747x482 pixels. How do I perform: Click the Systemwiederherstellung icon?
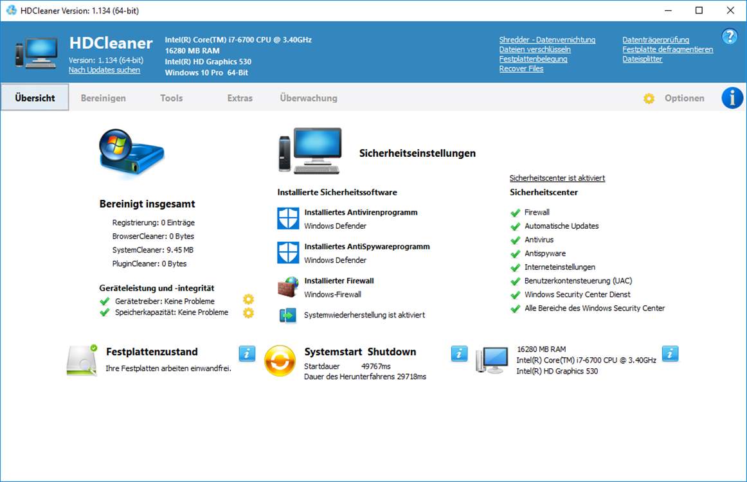tap(288, 316)
